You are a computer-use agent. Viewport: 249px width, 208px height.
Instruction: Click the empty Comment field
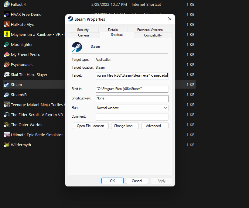click(132, 117)
